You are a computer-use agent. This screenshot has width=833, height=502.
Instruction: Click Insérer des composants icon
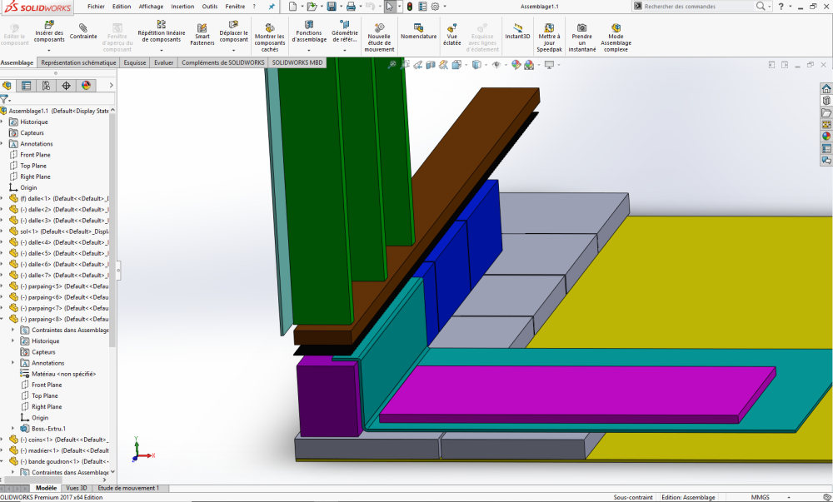click(49, 24)
